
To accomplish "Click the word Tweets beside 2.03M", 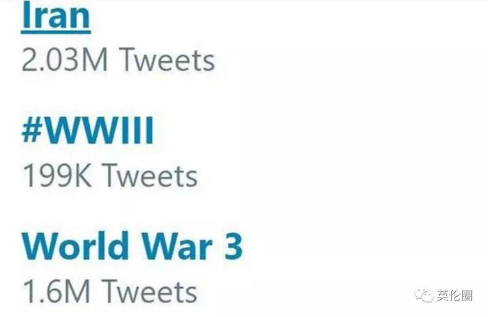I will (166, 60).
